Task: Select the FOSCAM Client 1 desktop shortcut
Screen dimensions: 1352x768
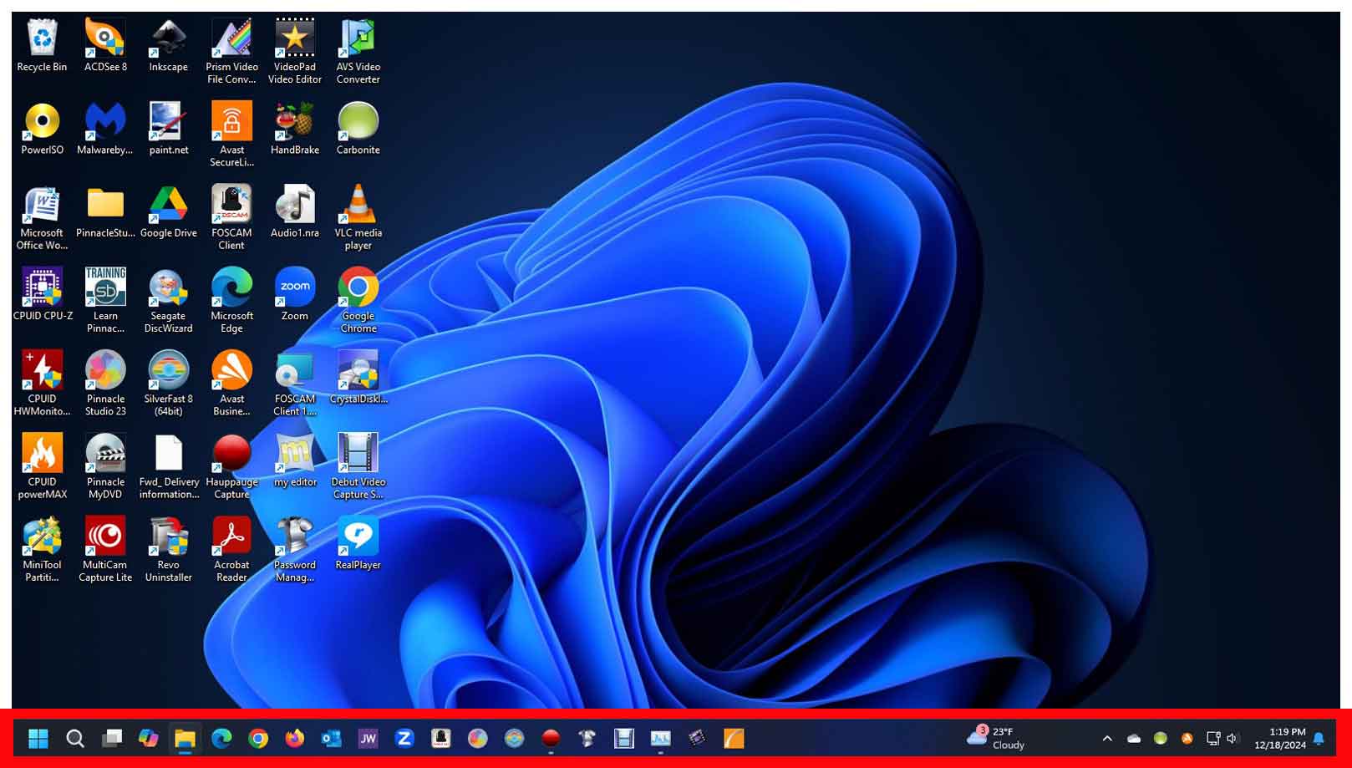Action: [x=295, y=383]
